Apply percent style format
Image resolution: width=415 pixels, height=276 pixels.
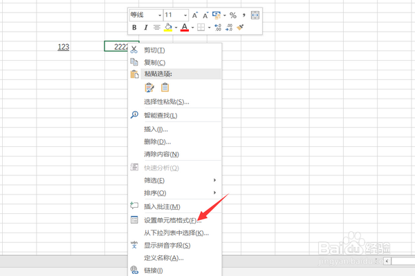[233, 15]
